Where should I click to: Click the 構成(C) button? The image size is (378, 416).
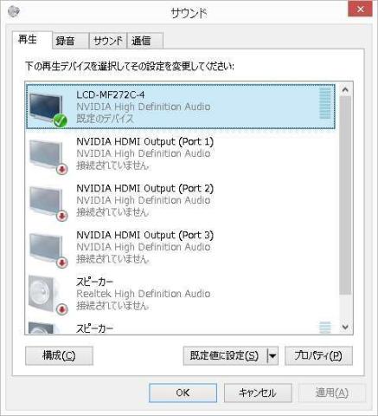[59, 356]
